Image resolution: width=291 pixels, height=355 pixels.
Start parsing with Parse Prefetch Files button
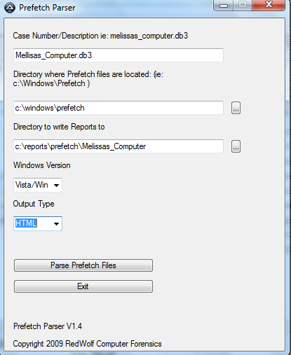click(83, 265)
